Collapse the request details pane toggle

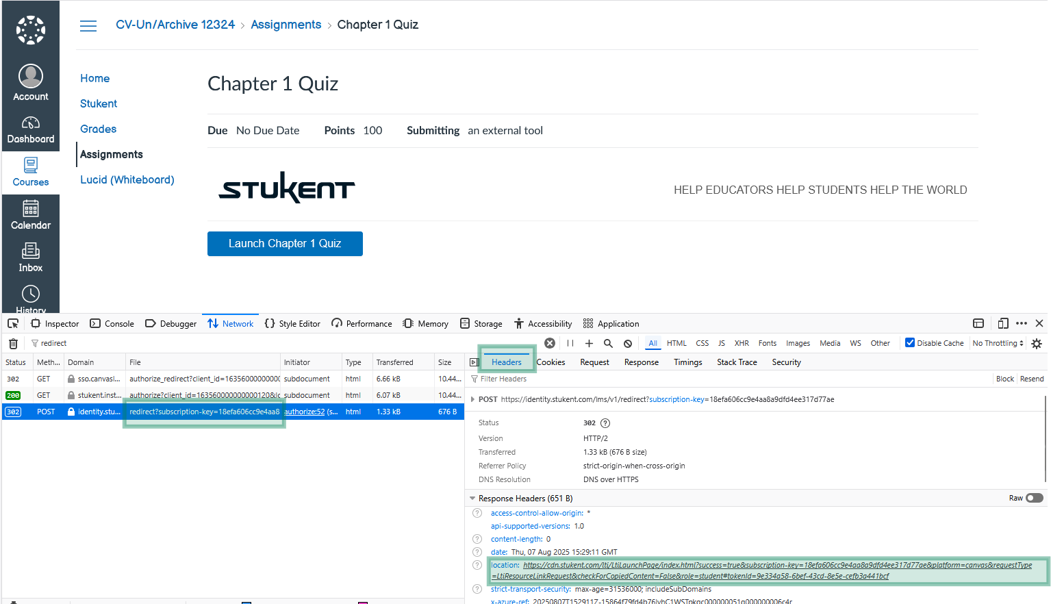point(474,362)
